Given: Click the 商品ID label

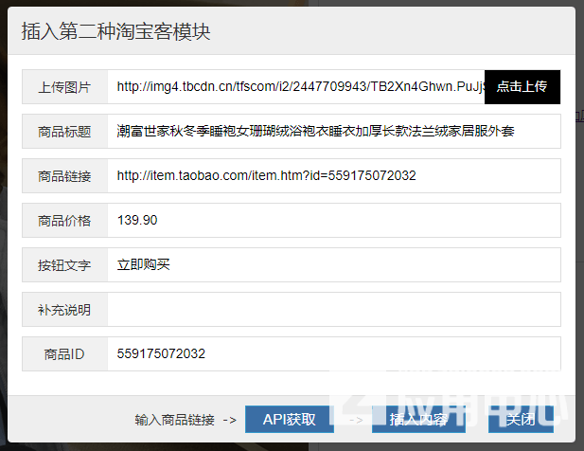Looking at the screenshot, I should tap(64, 354).
